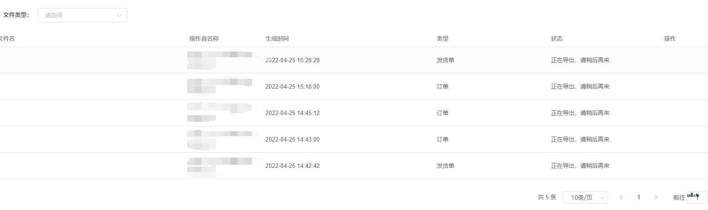Go to next page with right arrow
This screenshot has width=708, height=210.
click(x=656, y=197)
